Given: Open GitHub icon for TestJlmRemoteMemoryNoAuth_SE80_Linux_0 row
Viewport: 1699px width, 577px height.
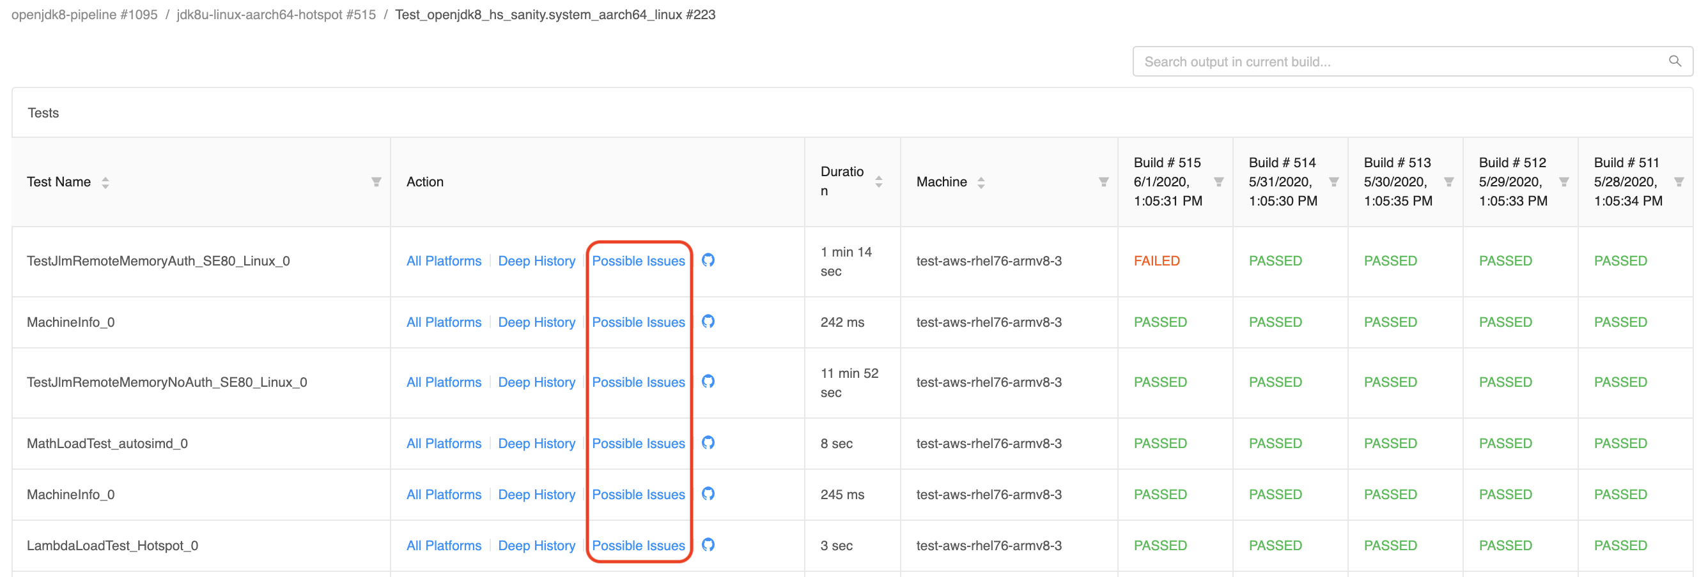Looking at the screenshot, I should tap(708, 382).
